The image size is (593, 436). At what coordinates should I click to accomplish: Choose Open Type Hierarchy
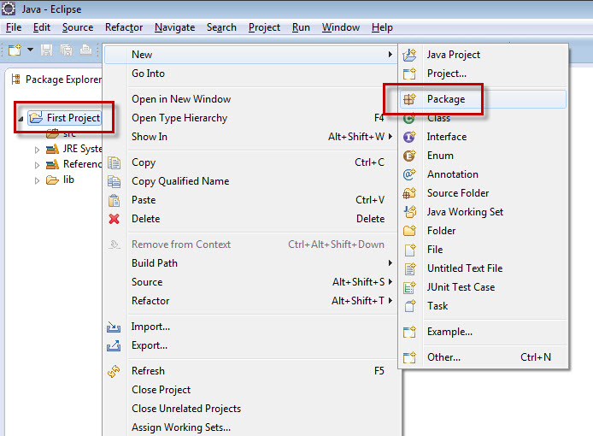click(250, 118)
